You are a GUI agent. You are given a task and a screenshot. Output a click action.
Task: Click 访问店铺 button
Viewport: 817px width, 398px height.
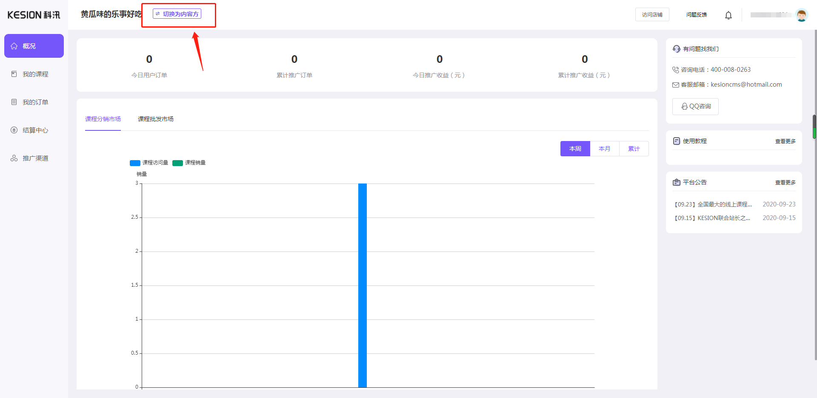pos(652,14)
